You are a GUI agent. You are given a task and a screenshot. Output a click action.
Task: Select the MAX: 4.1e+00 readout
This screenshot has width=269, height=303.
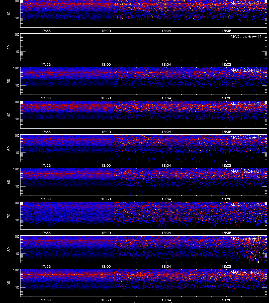coord(246,205)
